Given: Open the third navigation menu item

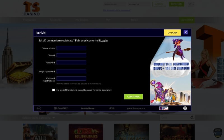Looking at the screenshot, I should pyautogui.click(x=82, y=20).
